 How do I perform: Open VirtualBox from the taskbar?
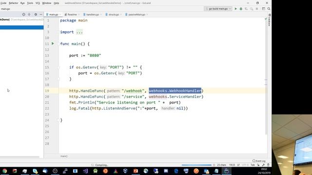pyautogui.click(x=125, y=171)
